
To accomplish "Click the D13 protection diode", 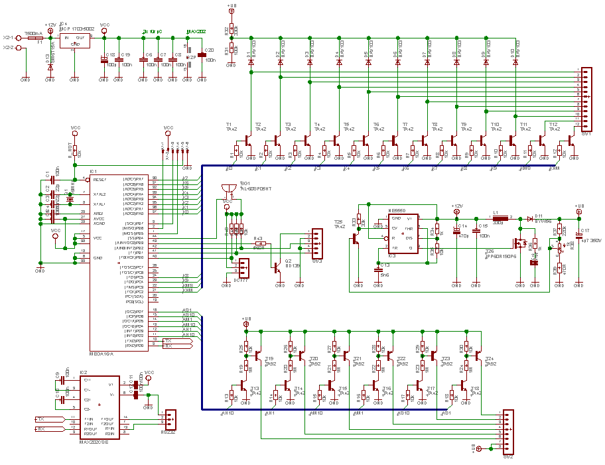I will [x=50, y=67].
